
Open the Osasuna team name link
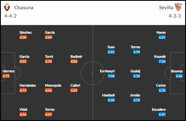[24, 8]
